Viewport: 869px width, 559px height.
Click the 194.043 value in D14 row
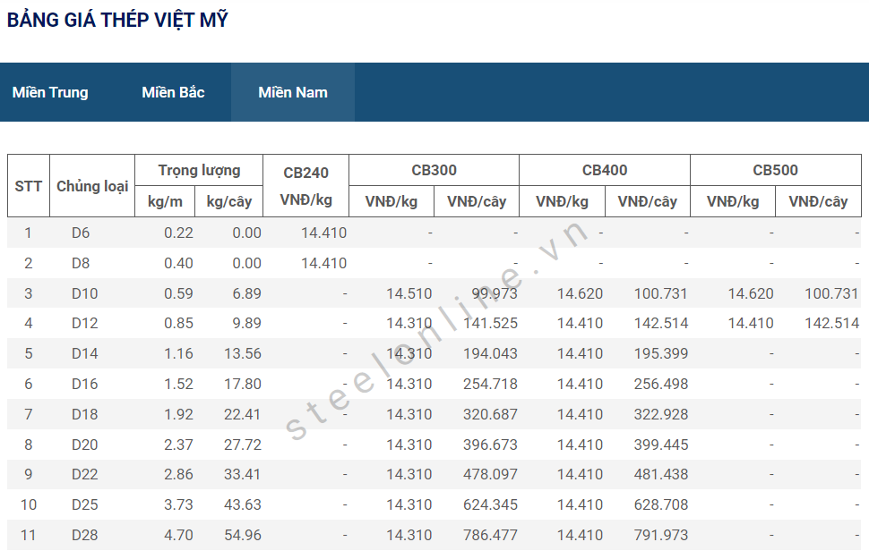point(490,353)
